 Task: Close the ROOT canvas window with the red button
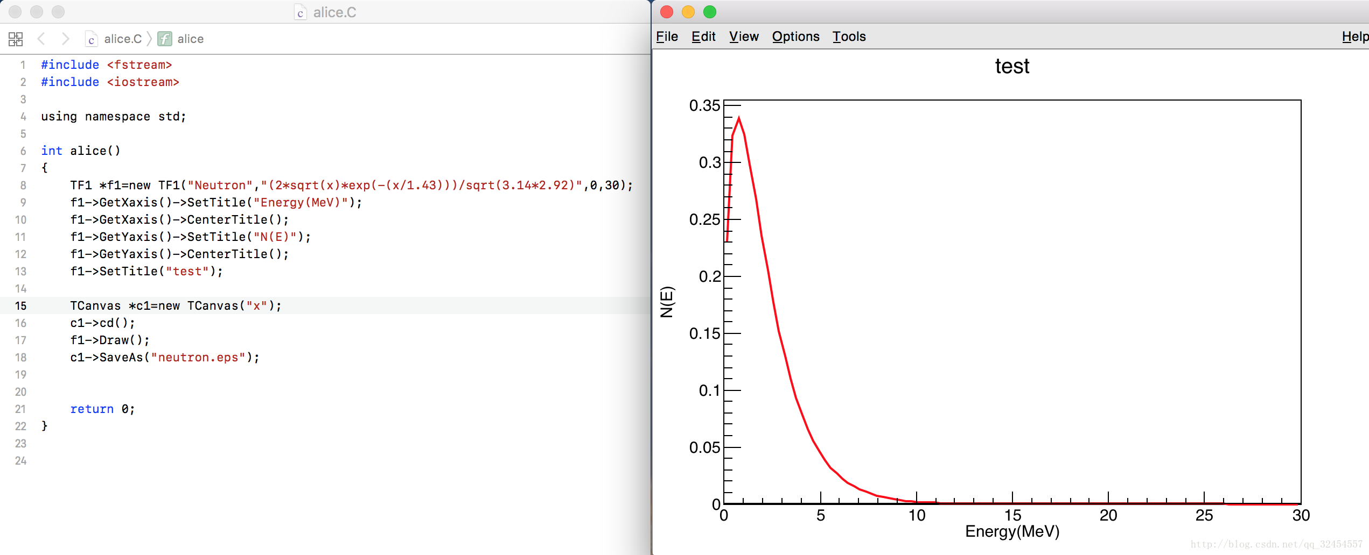[x=667, y=12]
